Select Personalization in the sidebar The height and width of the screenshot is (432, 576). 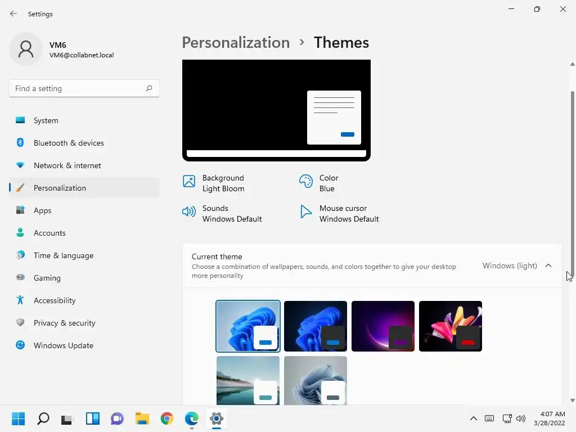(x=84, y=188)
